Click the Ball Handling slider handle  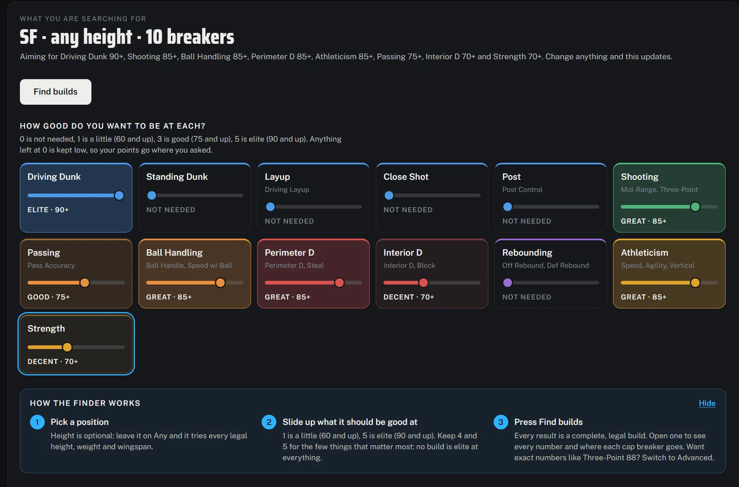coord(220,283)
